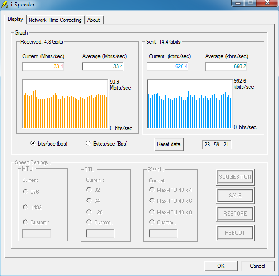Click the i-Speeder lightning icon in title bar
This screenshot has height=276, width=279.
[5, 4]
